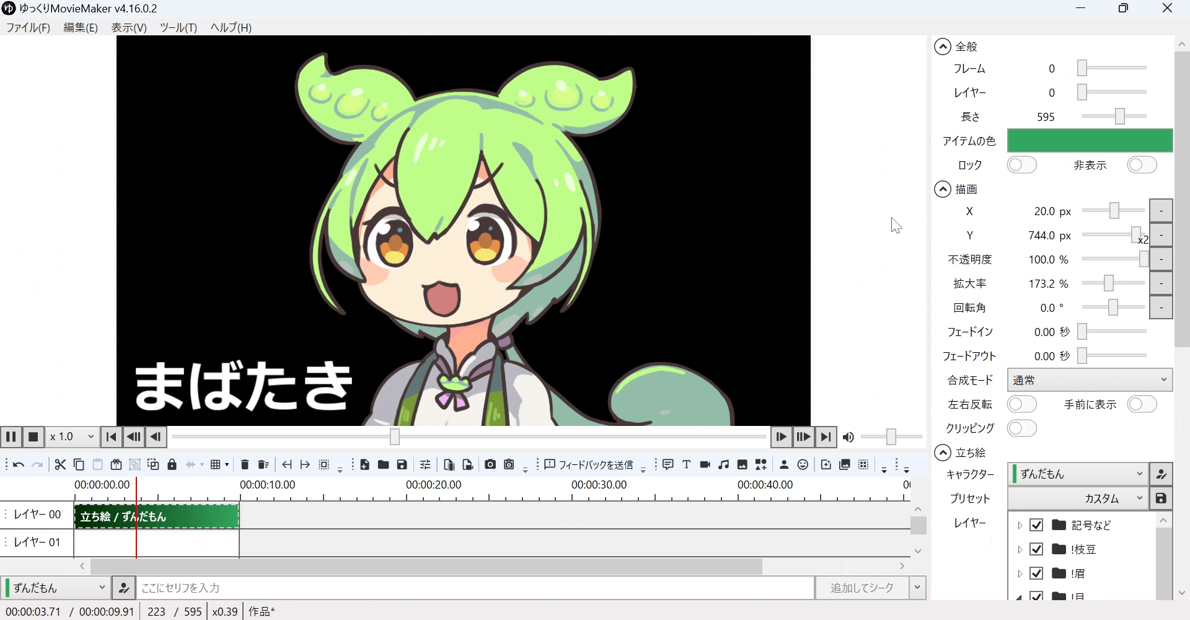Open the プリセット カスタム dropdown

(1078, 498)
